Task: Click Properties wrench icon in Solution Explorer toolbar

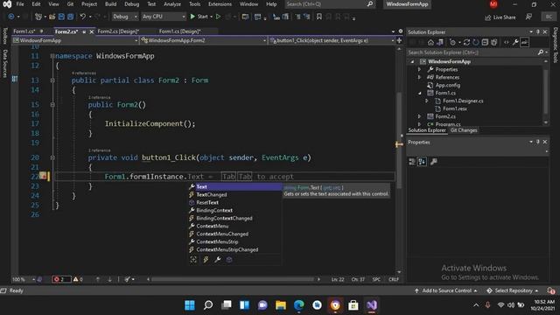Action: click(515, 43)
